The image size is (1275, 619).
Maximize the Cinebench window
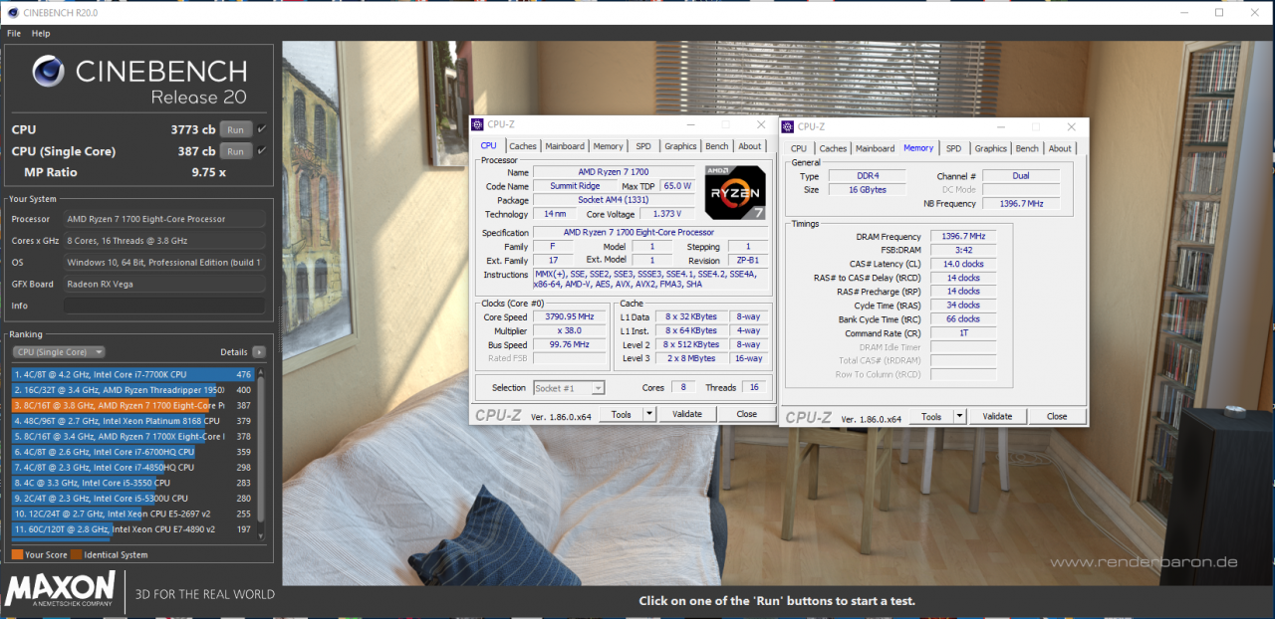tap(1219, 12)
